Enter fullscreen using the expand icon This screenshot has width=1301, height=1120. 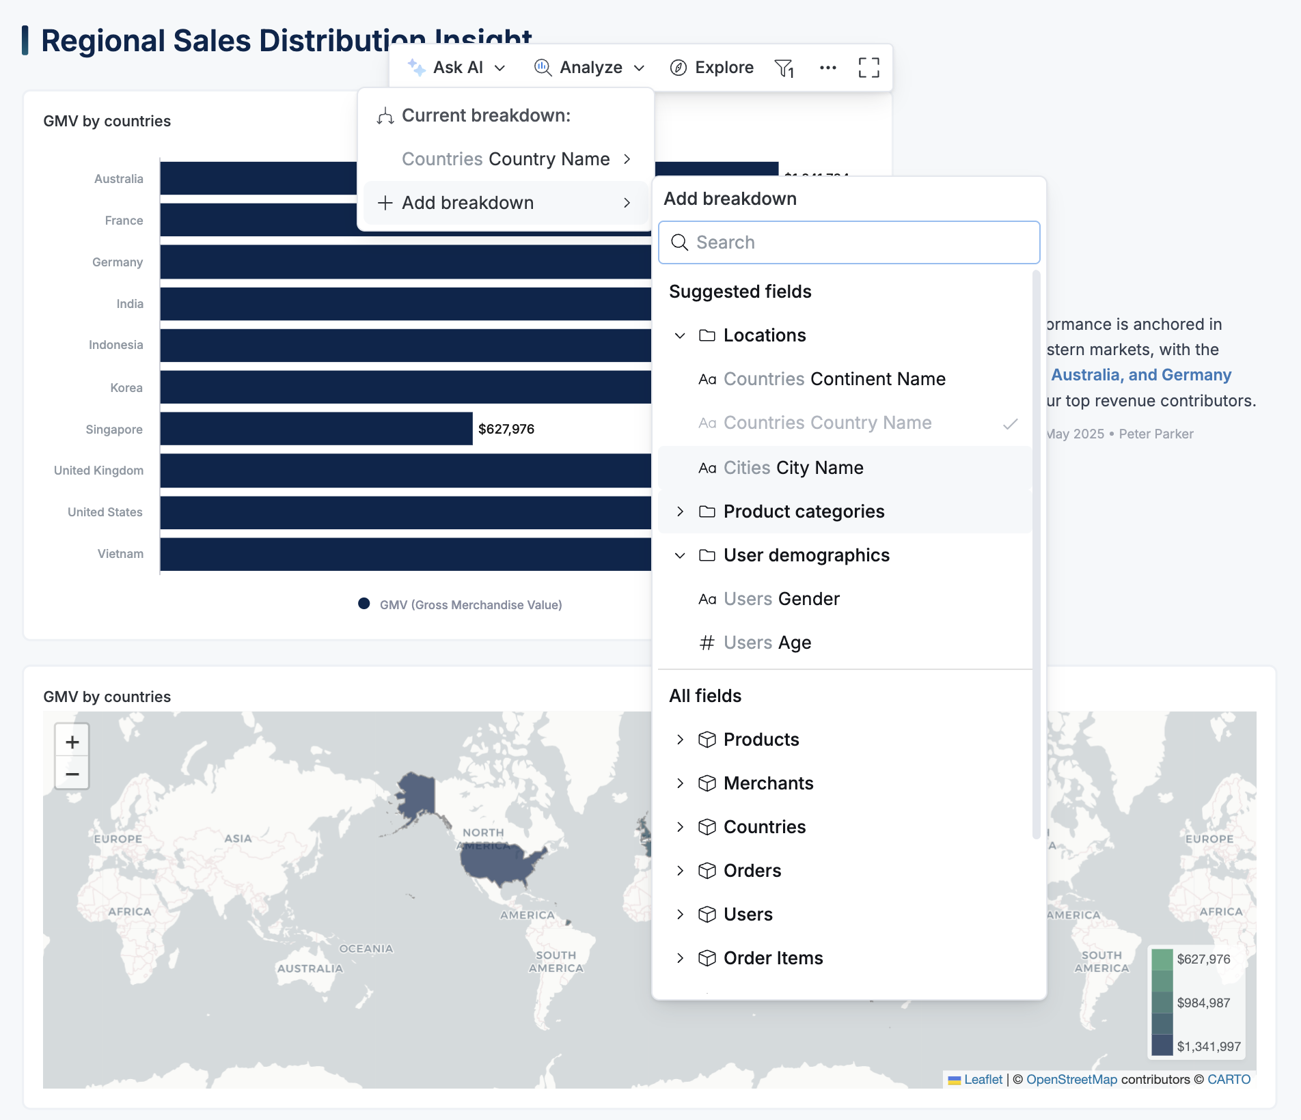868,68
